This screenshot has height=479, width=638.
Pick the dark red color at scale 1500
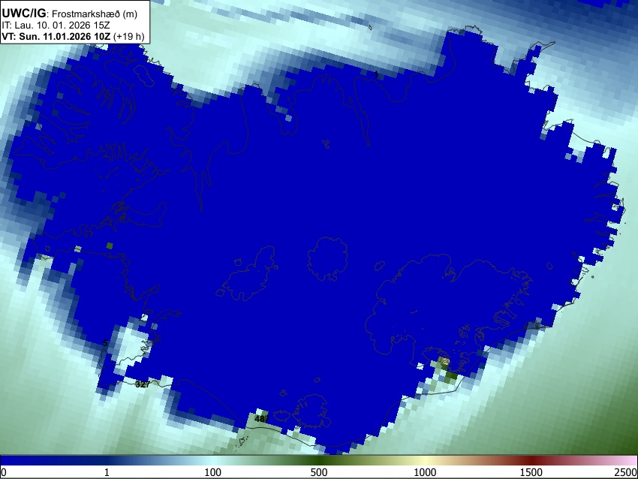tap(531, 460)
